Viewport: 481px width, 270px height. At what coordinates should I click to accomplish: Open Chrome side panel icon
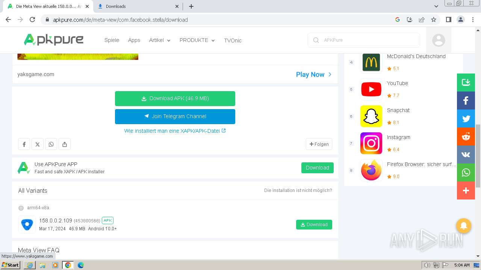click(x=448, y=19)
